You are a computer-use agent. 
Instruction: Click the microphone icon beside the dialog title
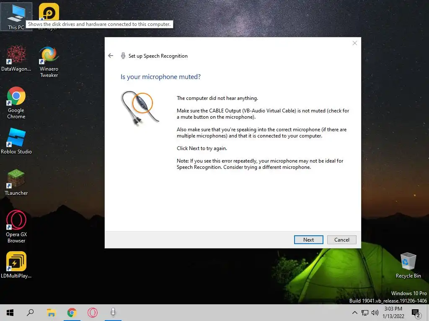123,56
